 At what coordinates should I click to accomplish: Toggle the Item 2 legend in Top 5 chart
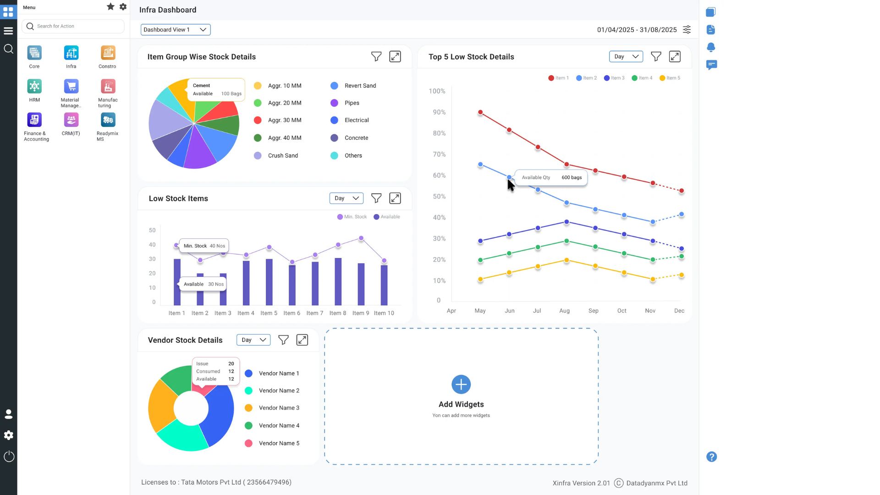(586, 78)
